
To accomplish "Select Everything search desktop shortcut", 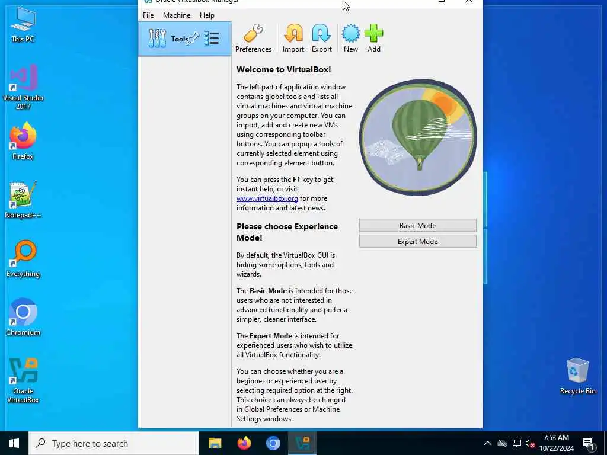I will (x=23, y=259).
